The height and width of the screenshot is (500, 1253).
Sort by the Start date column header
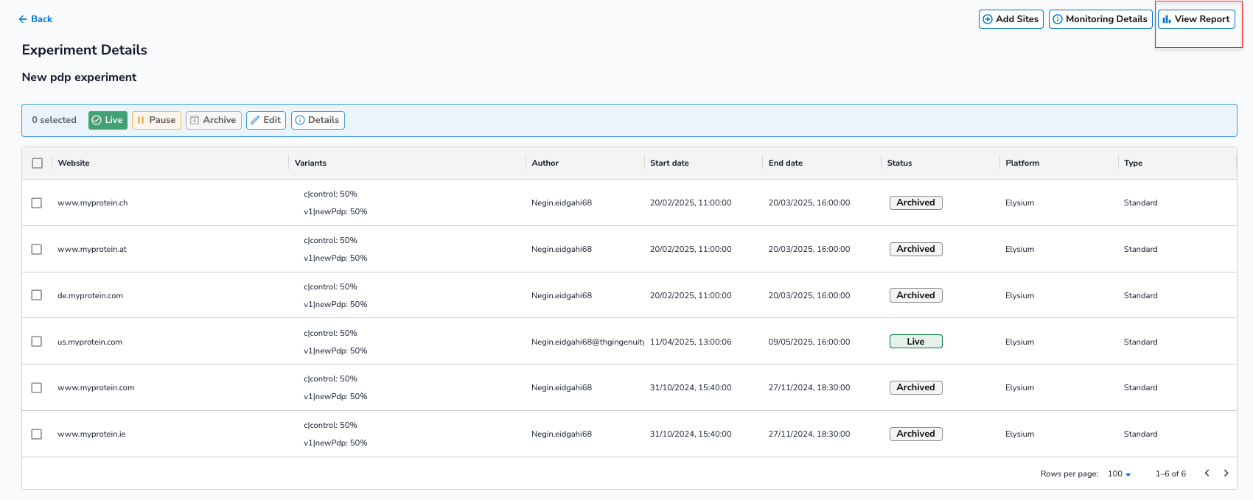669,163
